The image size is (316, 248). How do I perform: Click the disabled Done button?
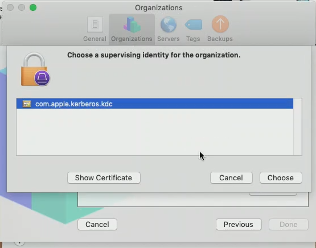tap(289, 224)
